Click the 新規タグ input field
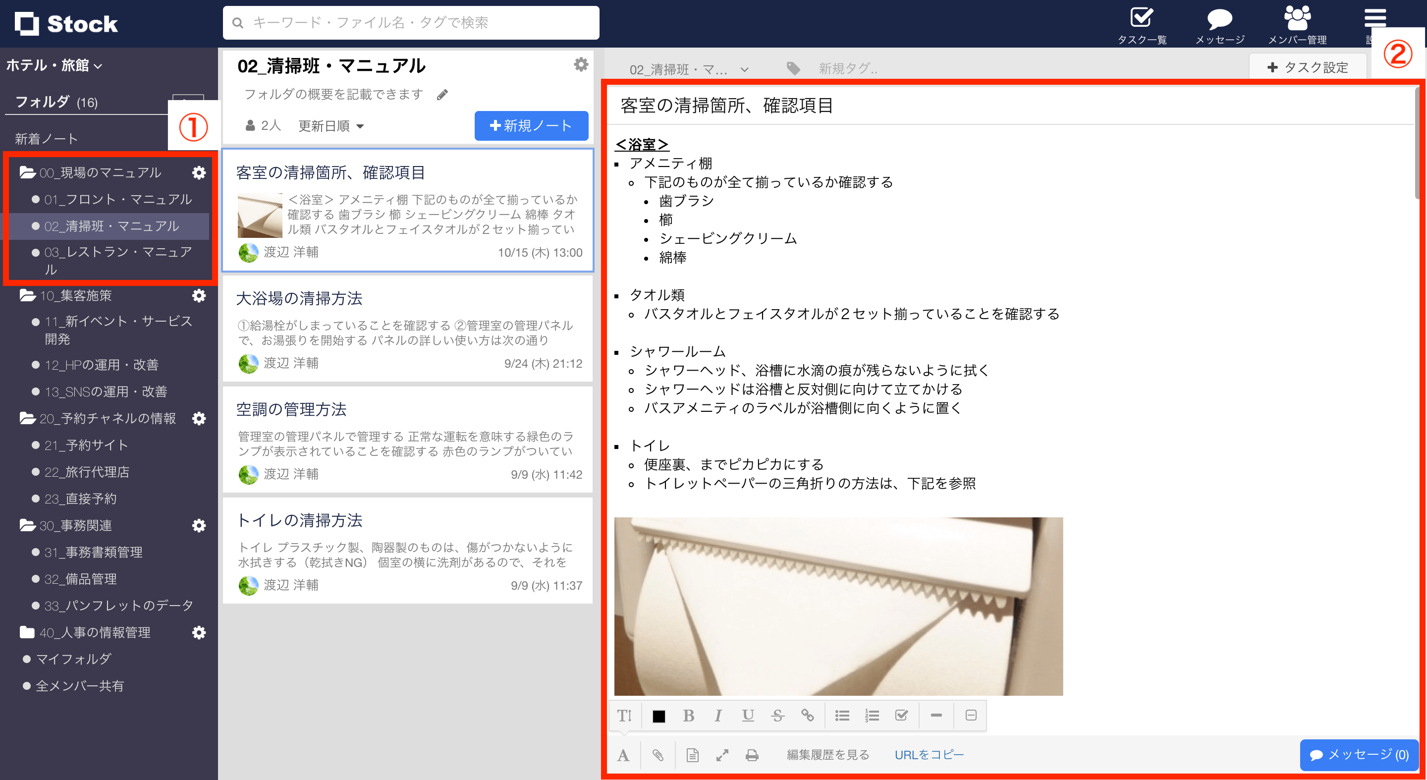This screenshot has width=1427, height=780. (848, 69)
